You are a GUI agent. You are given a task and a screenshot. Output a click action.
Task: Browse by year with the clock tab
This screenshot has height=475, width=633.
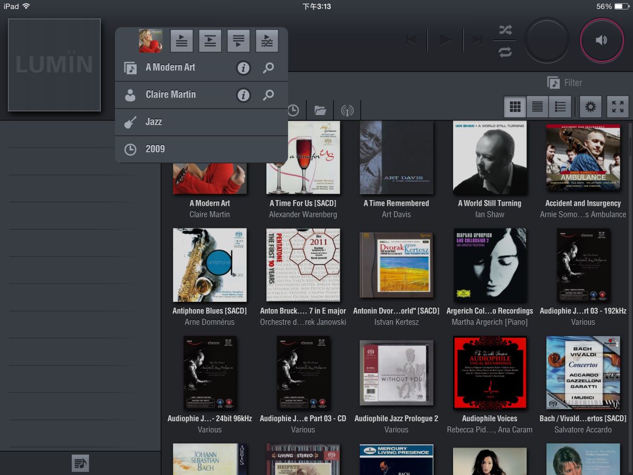pyautogui.click(x=293, y=110)
